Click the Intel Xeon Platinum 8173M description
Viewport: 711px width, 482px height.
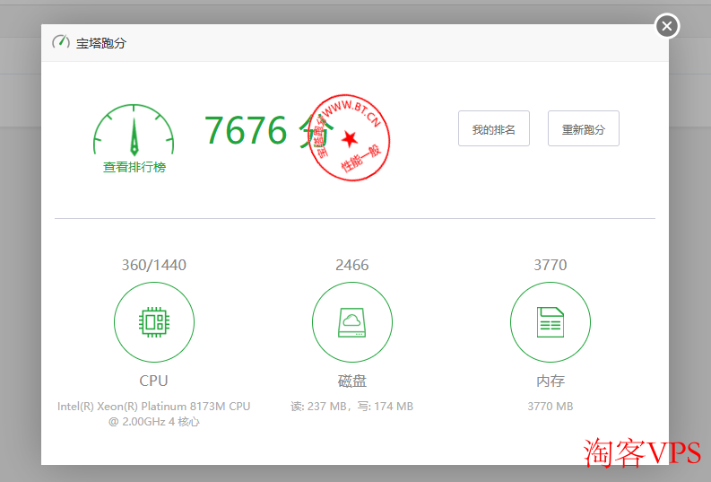point(153,414)
